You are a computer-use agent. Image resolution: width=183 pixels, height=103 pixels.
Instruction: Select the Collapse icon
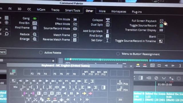click(x=108, y=20)
